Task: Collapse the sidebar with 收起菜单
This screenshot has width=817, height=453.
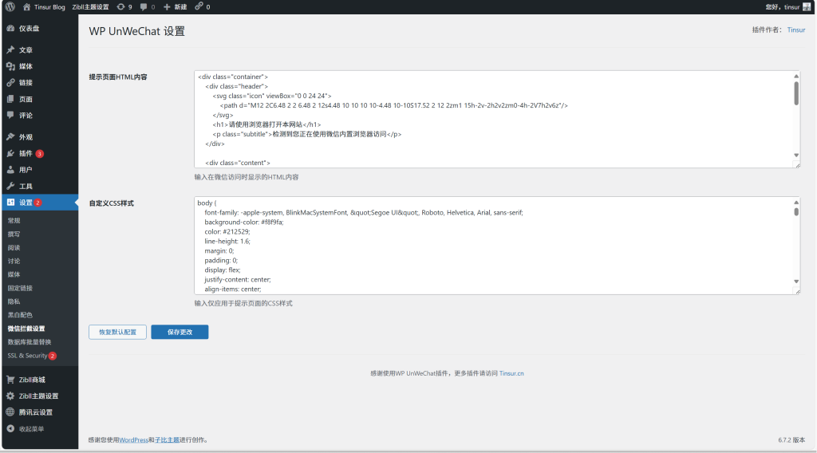Action: [x=31, y=429]
